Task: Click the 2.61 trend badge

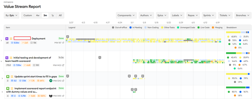Action: coord(25,43)
